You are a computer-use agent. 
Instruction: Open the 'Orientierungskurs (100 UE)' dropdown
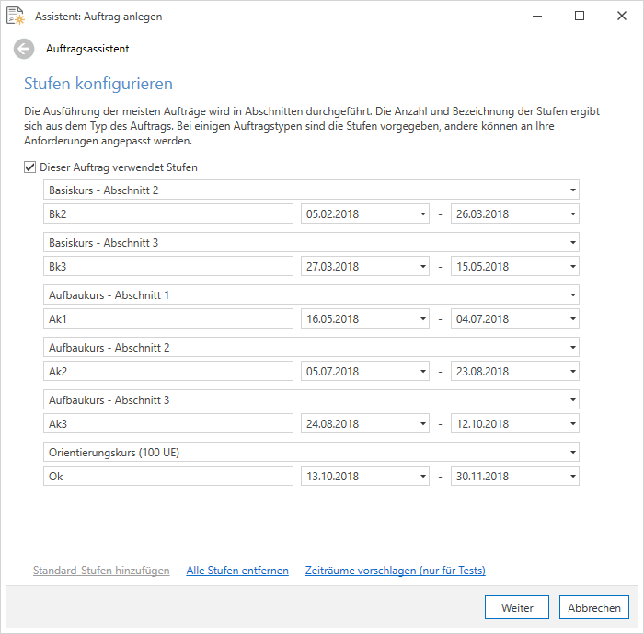tap(311, 453)
